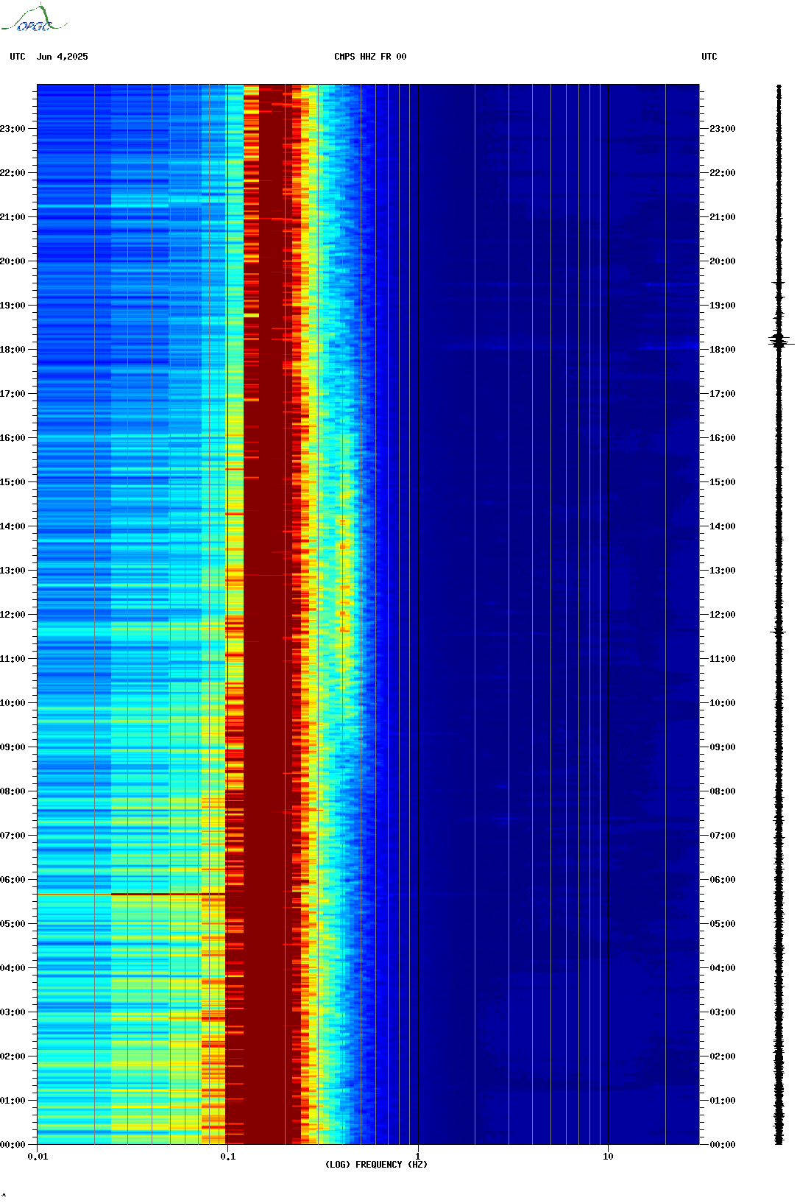
Task: Click the 22:00 label on left time axis
Action: pyautogui.click(x=13, y=173)
